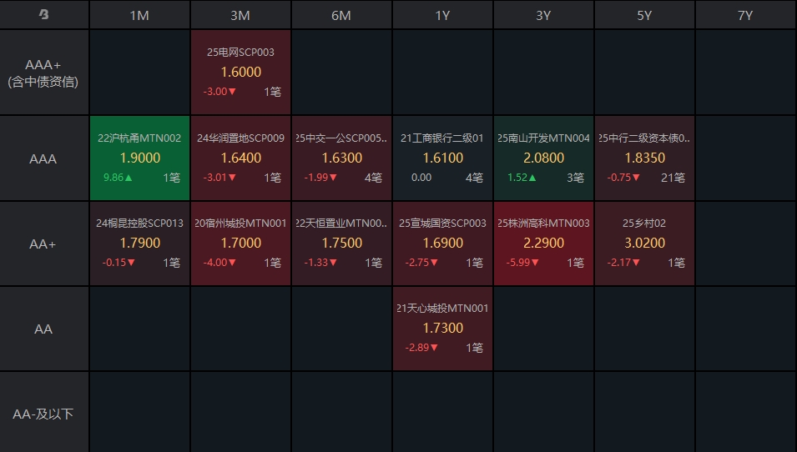This screenshot has height=452, width=797.
Task: Select the 3M maturity column header
Action: coord(240,15)
